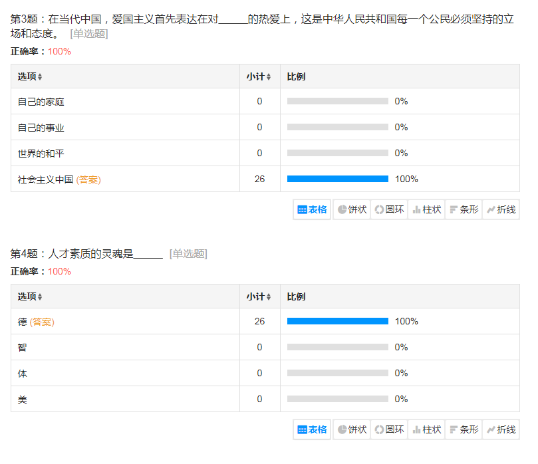Click the 社会主义中国 100% blue progress bar

(x=337, y=179)
